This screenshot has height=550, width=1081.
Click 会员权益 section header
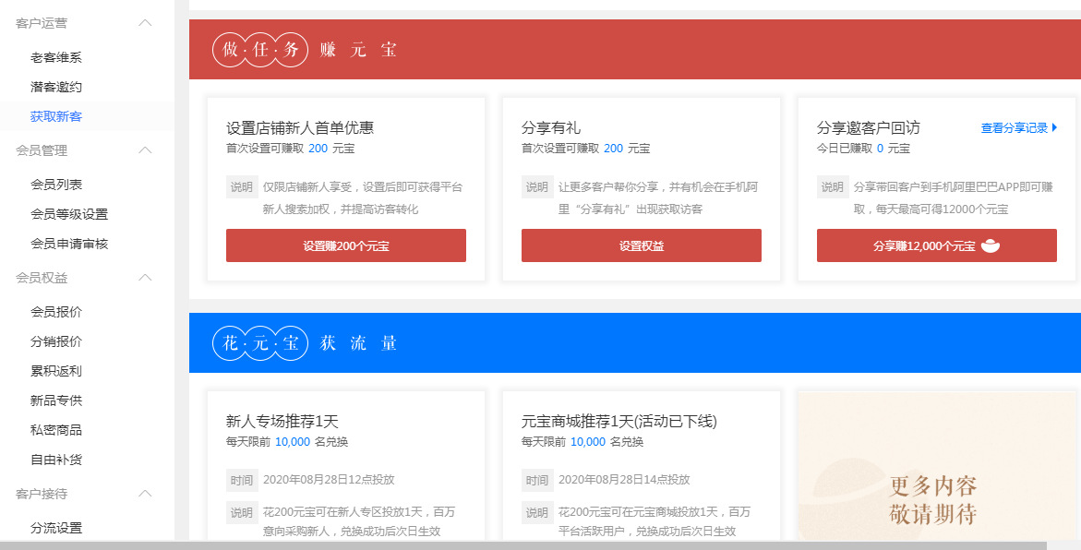(42, 278)
